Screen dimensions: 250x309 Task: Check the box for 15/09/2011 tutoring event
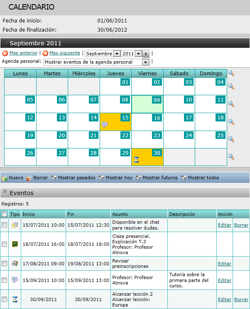tap(4, 280)
